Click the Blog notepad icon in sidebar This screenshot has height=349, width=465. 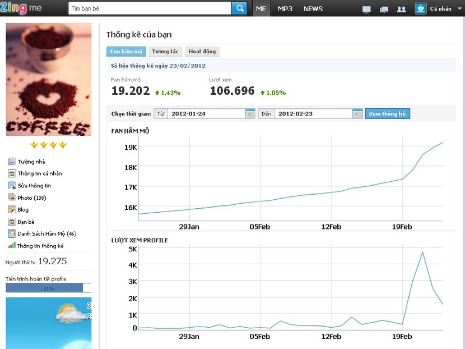[x=12, y=210]
